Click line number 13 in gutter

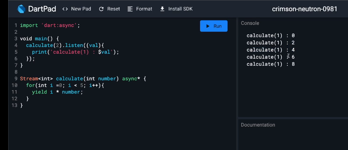pos(14,105)
